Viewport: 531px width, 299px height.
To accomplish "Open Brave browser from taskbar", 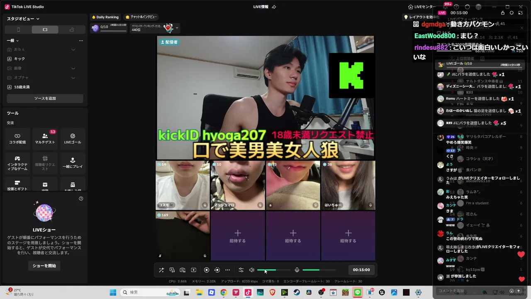I will click(x=272, y=292).
